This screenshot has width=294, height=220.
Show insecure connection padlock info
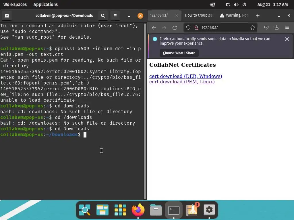(196, 28)
